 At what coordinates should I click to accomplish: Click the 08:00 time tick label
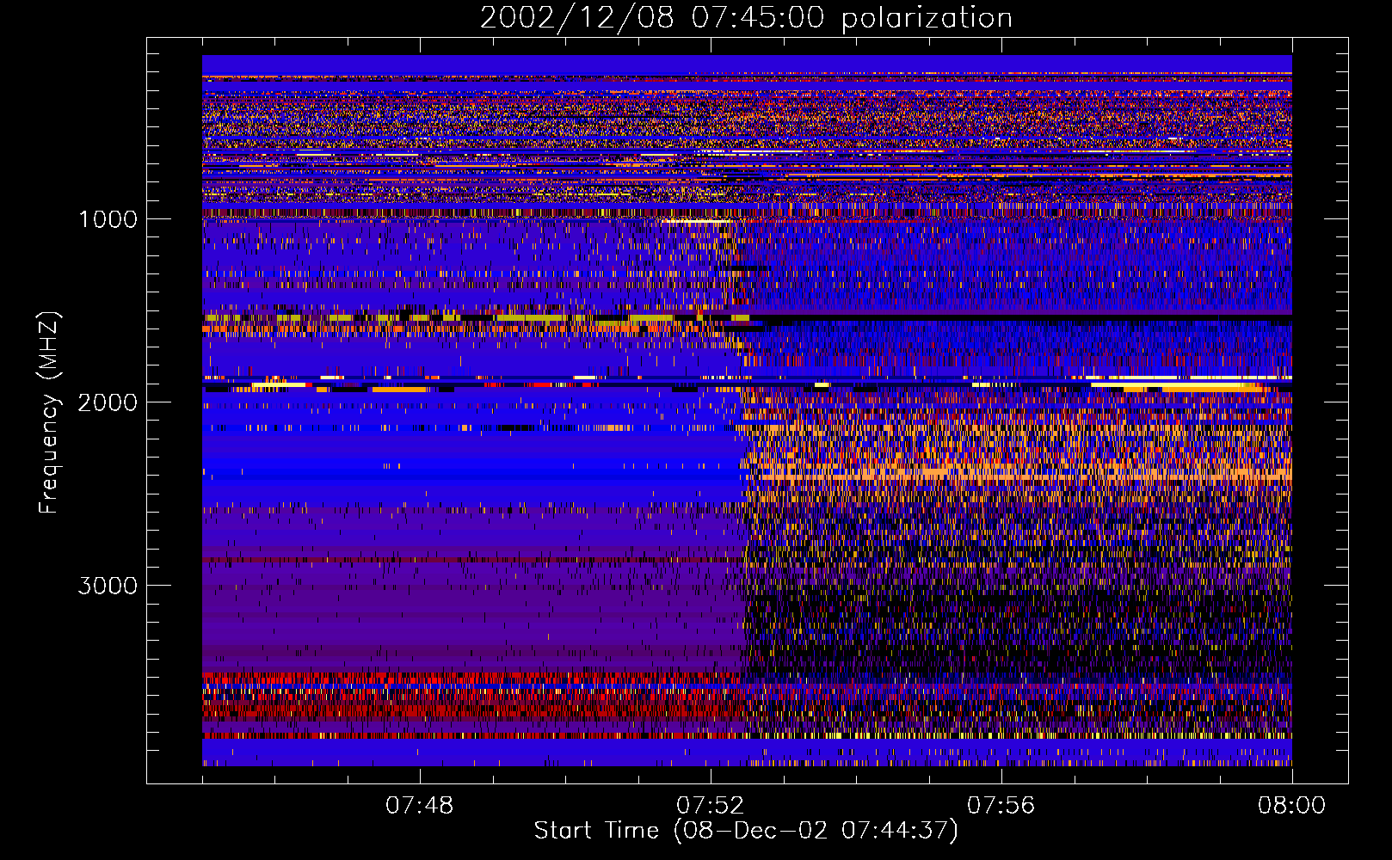pos(1291,806)
